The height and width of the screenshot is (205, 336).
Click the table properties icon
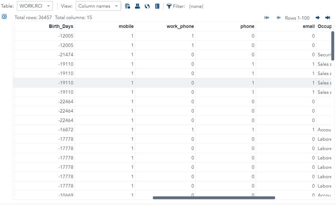pyautogui.click(x=157, y=6)
